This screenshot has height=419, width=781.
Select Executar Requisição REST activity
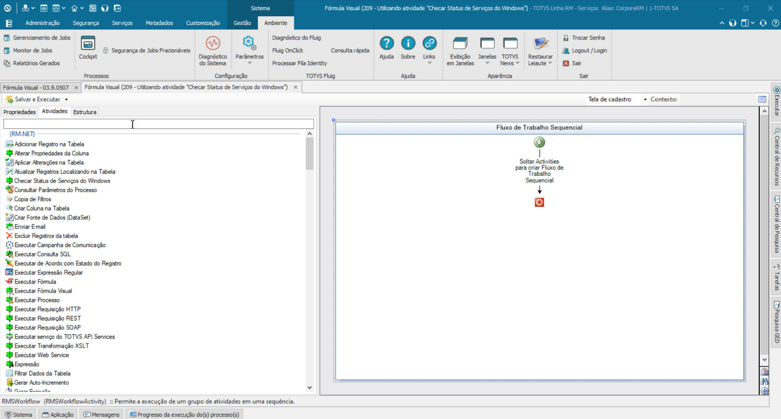43,318
